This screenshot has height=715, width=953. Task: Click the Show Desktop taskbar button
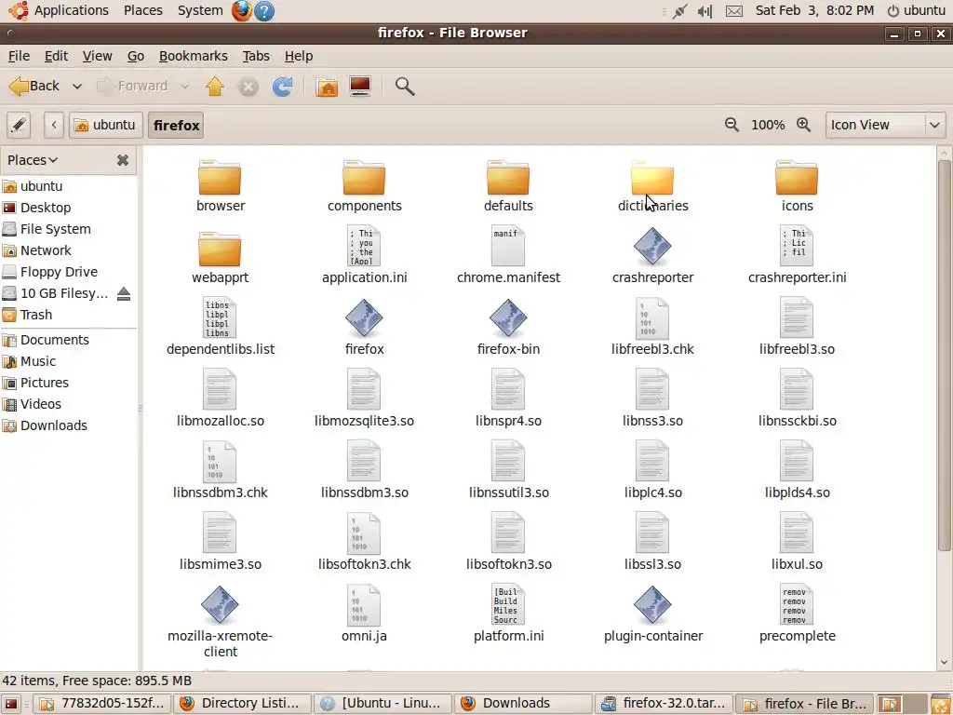coord(11,704)
